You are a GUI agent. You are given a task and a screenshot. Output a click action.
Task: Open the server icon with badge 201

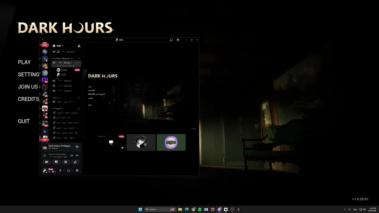tap(45, 123)
